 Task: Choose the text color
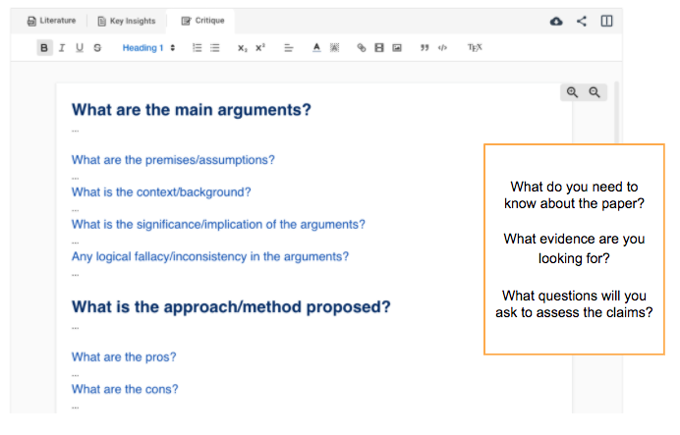(x=316, y=48)
